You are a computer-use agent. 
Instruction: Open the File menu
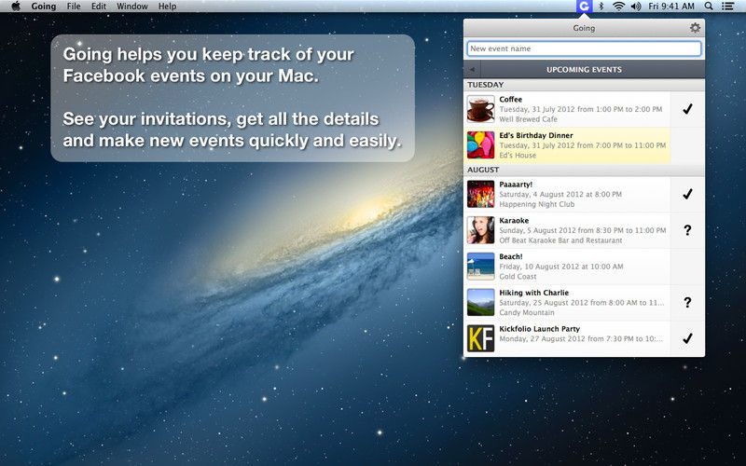pos(74,7)
